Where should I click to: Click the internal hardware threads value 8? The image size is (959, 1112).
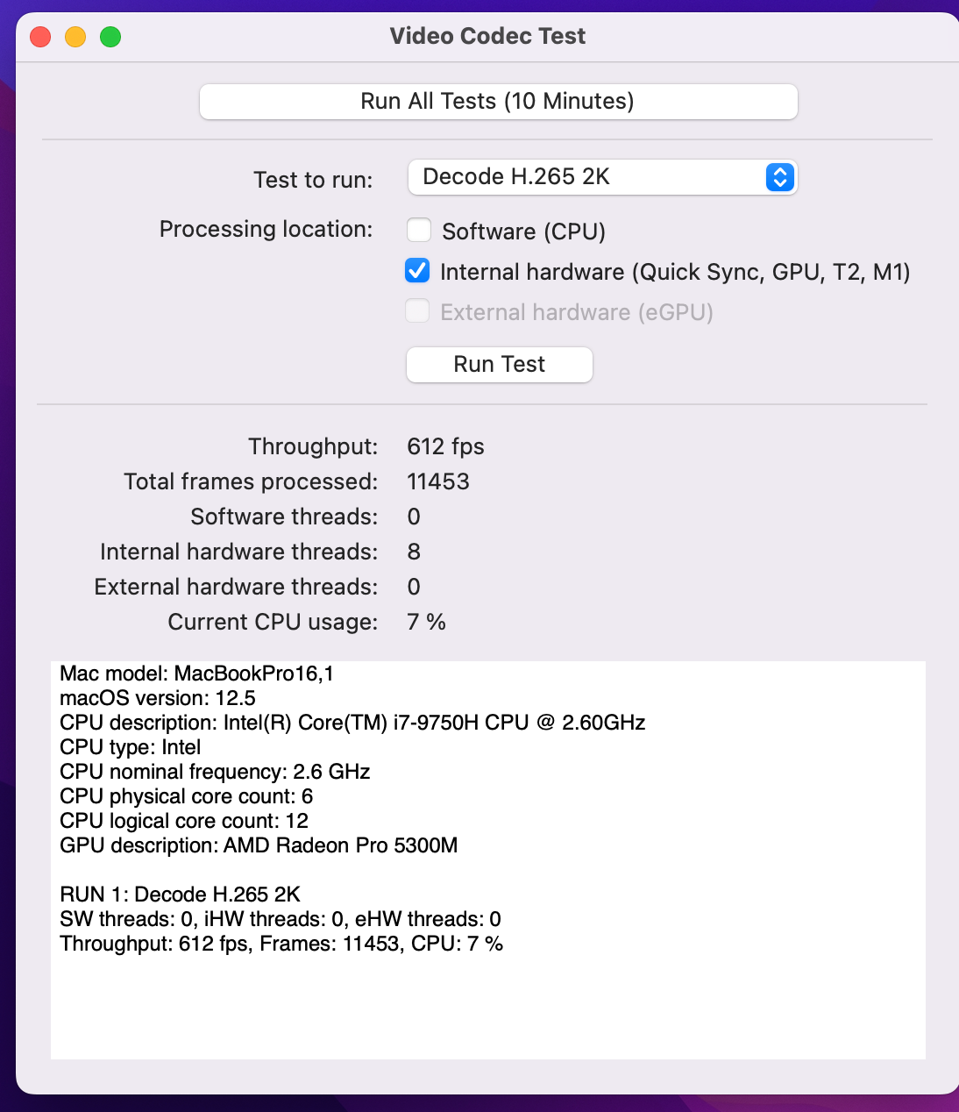pos(414,552)
